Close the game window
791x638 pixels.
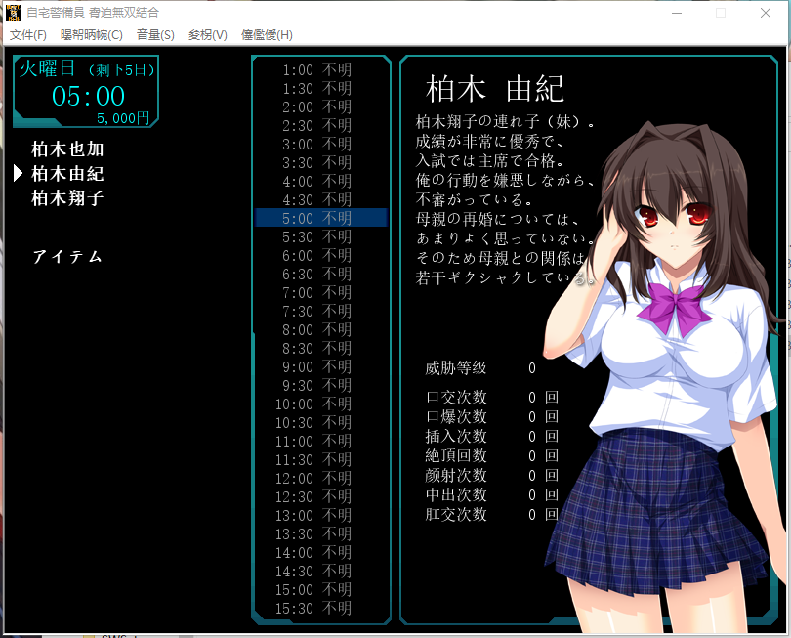click(766, 13)
